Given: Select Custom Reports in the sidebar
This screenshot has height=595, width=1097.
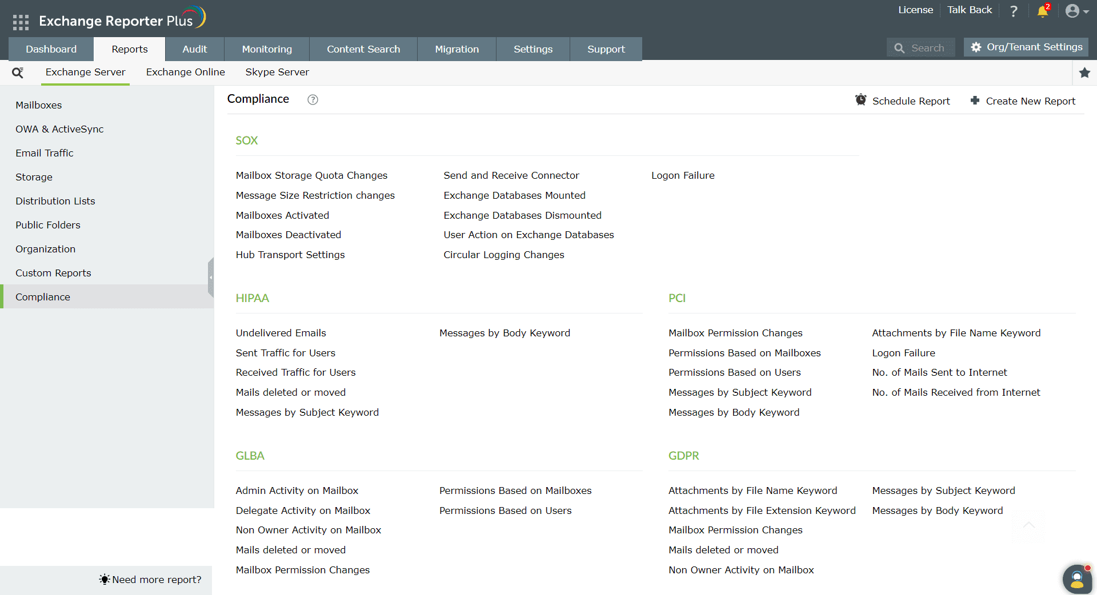Looking at the screenshot, I should pos(53,273).
